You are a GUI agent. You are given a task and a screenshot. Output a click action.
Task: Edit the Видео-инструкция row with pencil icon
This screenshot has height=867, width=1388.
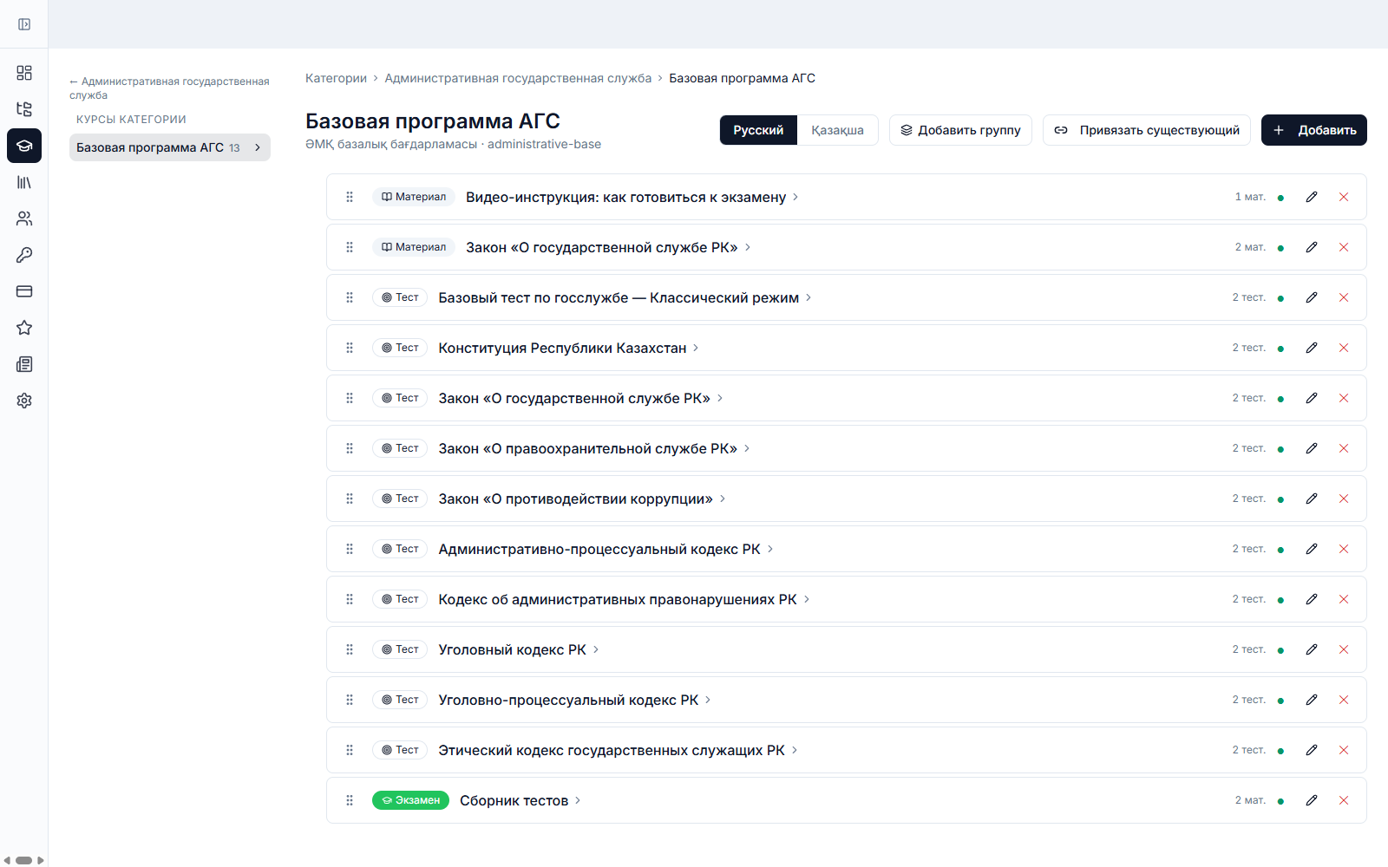(1312, 197)
